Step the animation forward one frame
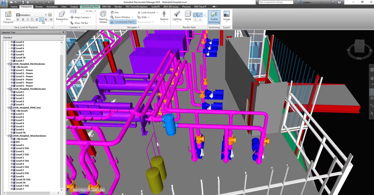Screen dimensions: 374x195 (46, 19)
